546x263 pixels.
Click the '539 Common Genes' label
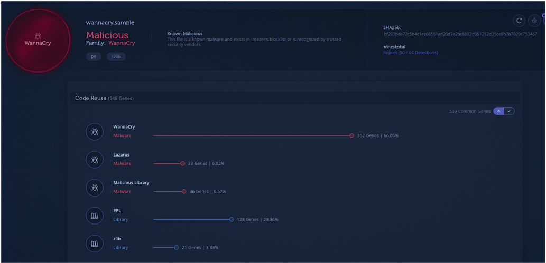click(x=470, y=111)
